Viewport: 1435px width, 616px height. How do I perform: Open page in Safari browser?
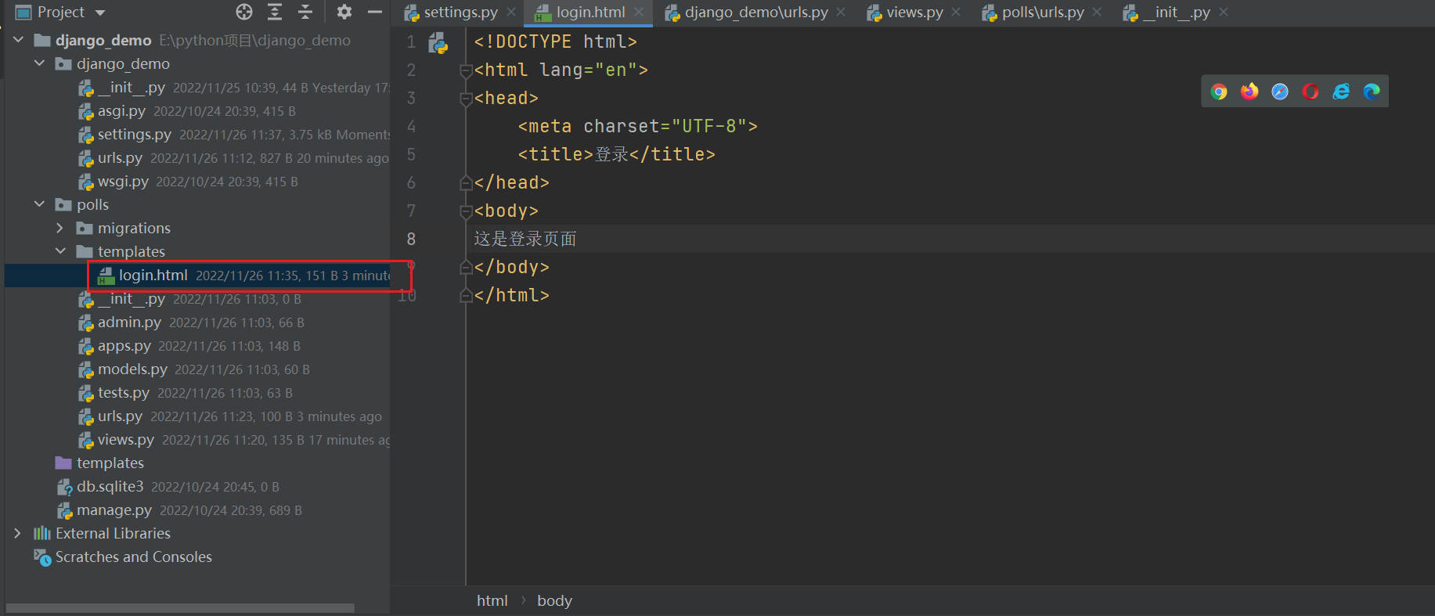[x=1280, y=92]
